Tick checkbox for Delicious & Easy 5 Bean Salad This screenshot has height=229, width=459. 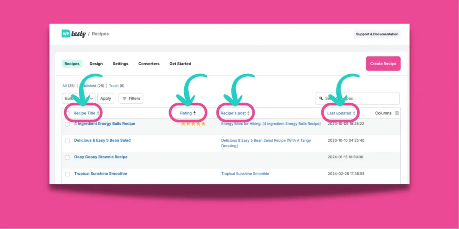coord(67,141)
